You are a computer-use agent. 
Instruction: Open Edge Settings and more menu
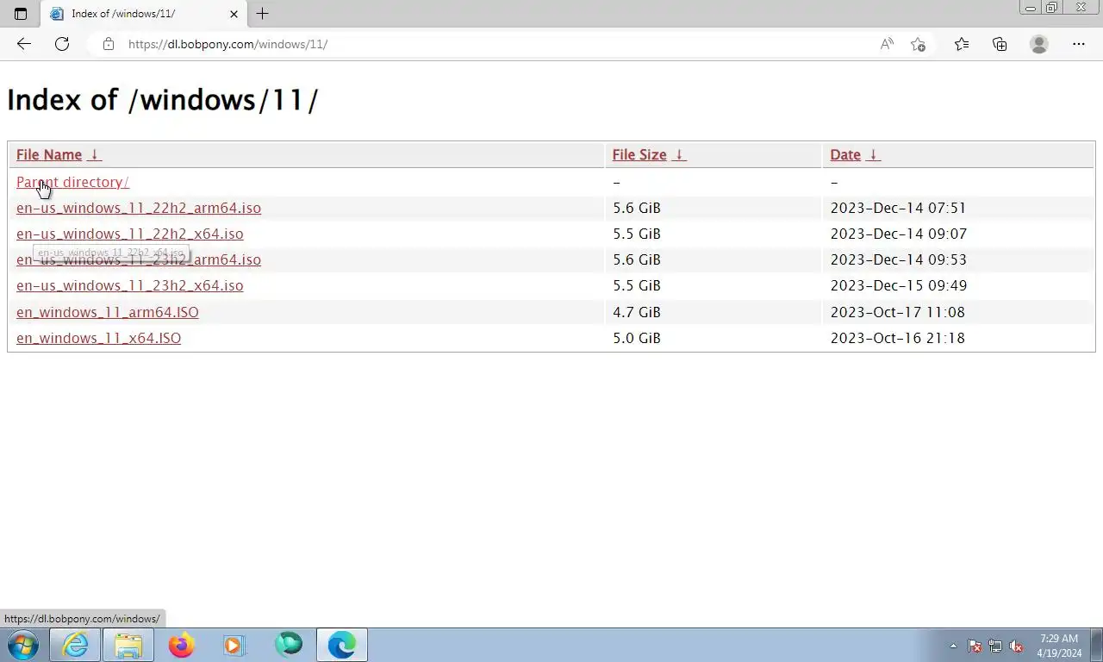click(x=1079, y=44)
